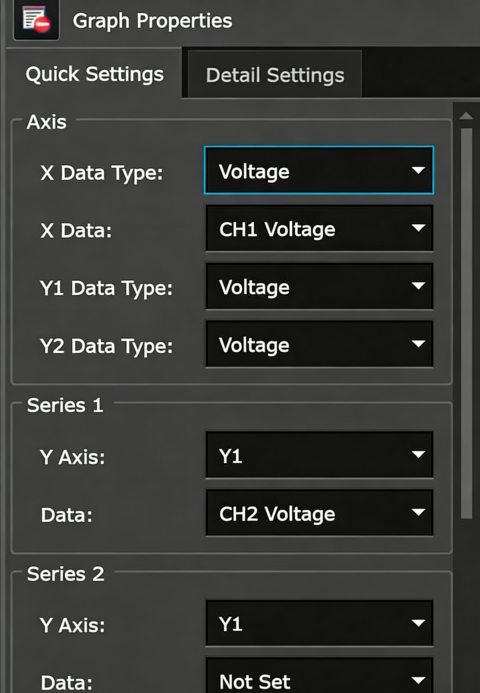Change Series 1 Data from CH2 Voltage
480x693 pixels.
click(x=319, y=513)
